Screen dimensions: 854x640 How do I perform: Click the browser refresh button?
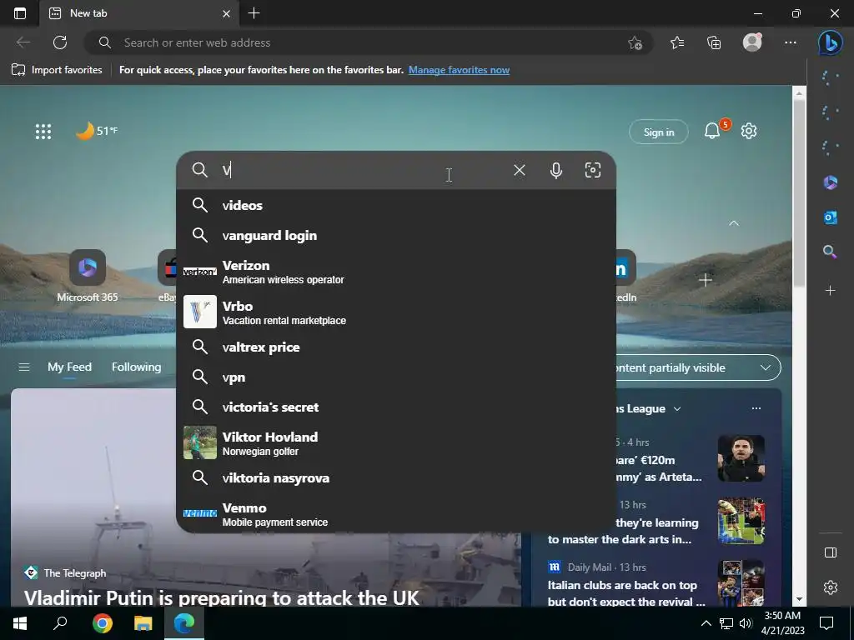point(60,42)
